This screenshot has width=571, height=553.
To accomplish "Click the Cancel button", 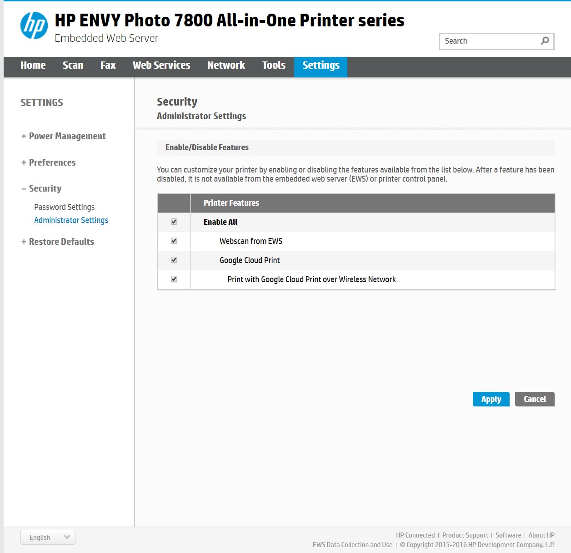I will tap(535, 399).
